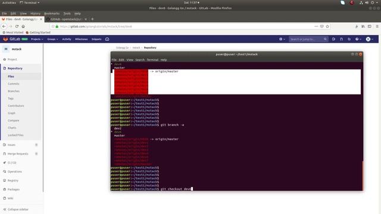Image resolution: width=381 pixels, height=214 pixels.
Task: Open new browser tab with plus
Action: click(92, 19)
